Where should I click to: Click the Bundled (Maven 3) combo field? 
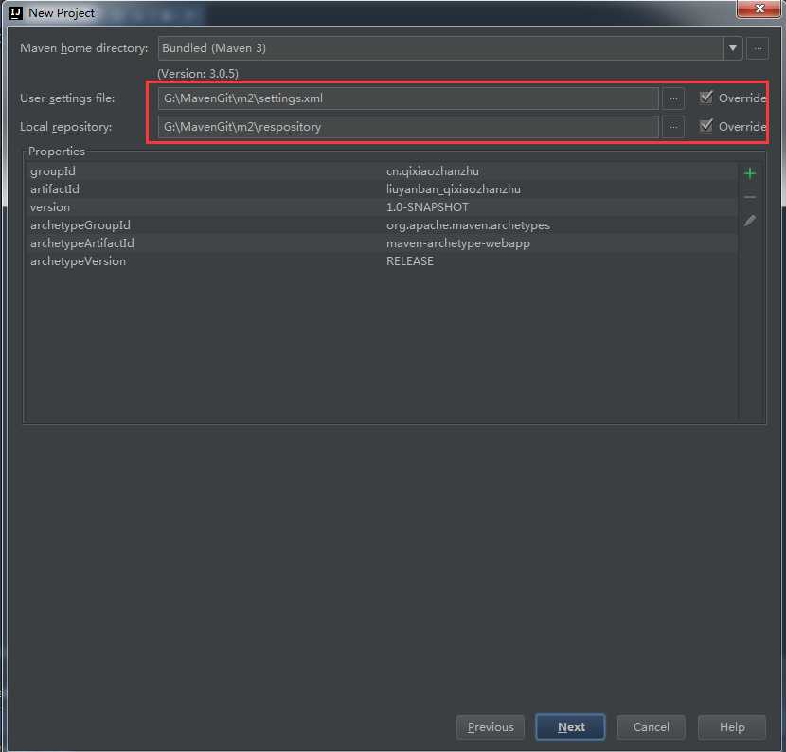click(441, 48)
